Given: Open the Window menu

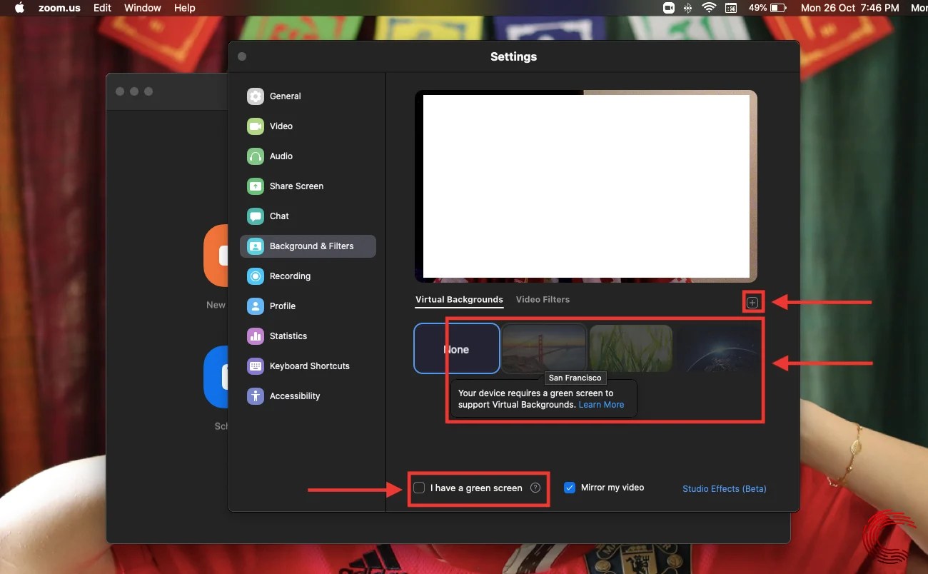Looking at the screenshot, I should 143,8.
